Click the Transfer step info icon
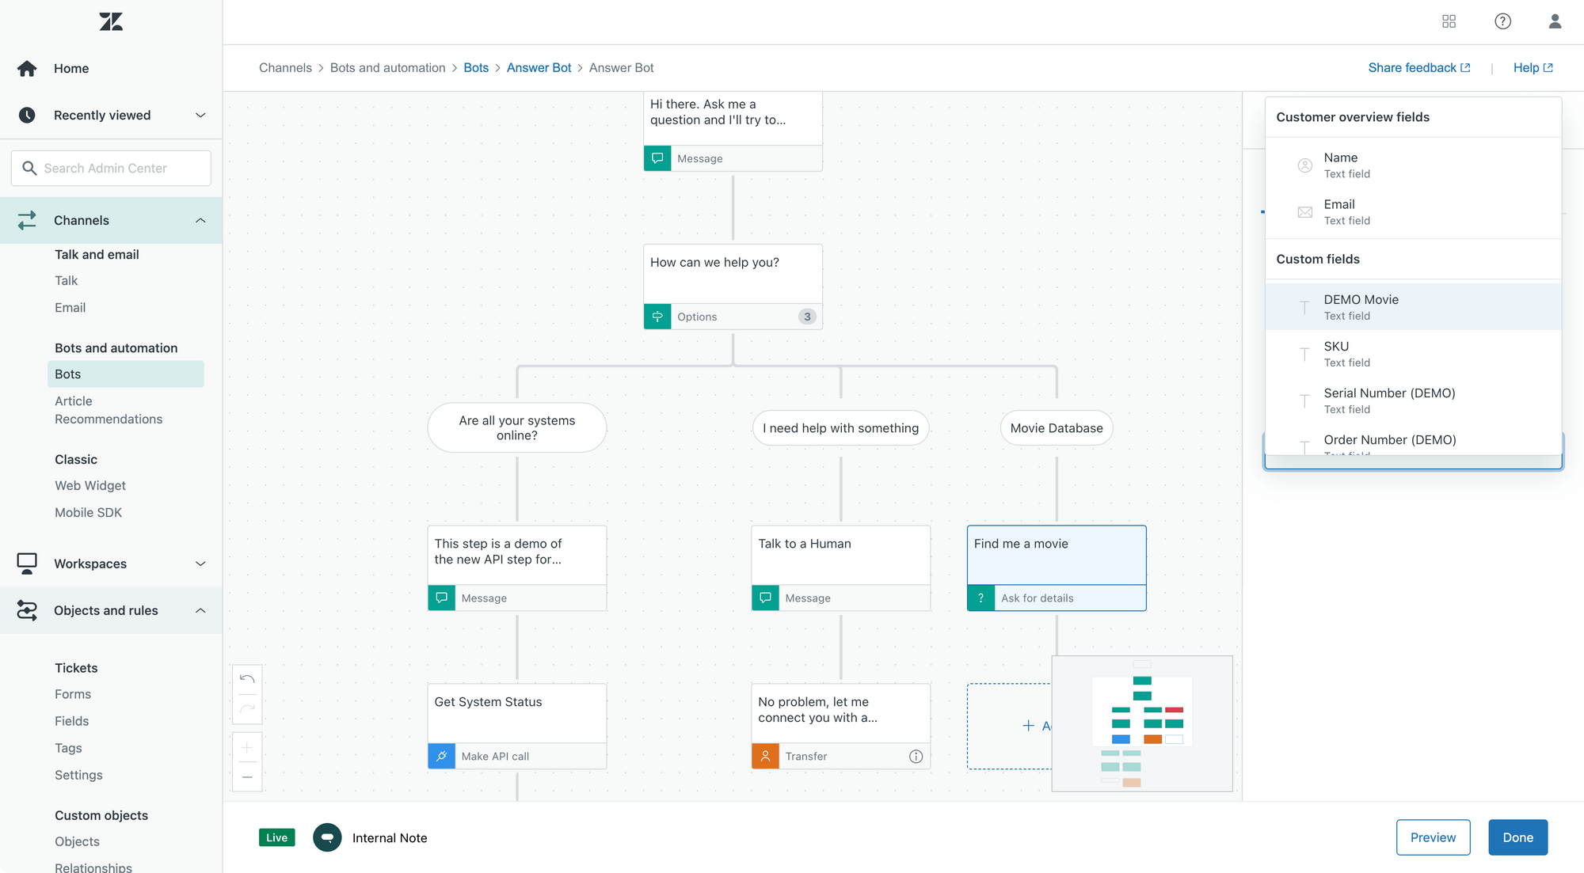The width and height of the screenshot is (1584, 873). pyautogui.click(x=916, y=757)
